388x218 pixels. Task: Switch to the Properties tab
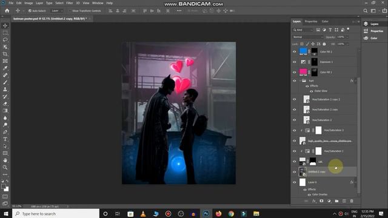tap(311, 22)
